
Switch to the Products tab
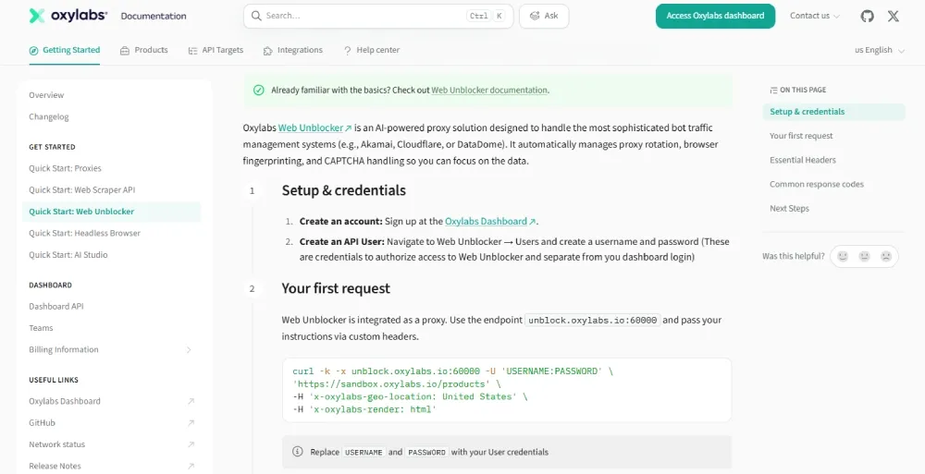point(144,50)
